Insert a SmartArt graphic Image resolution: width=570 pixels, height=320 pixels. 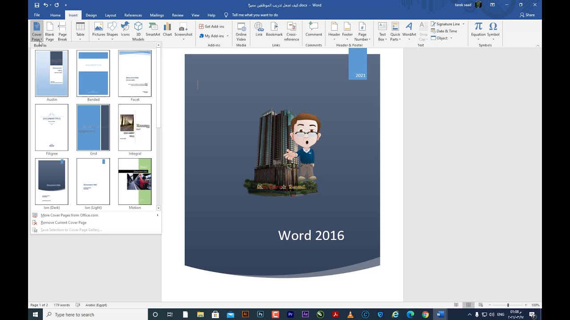click(153, 29)
